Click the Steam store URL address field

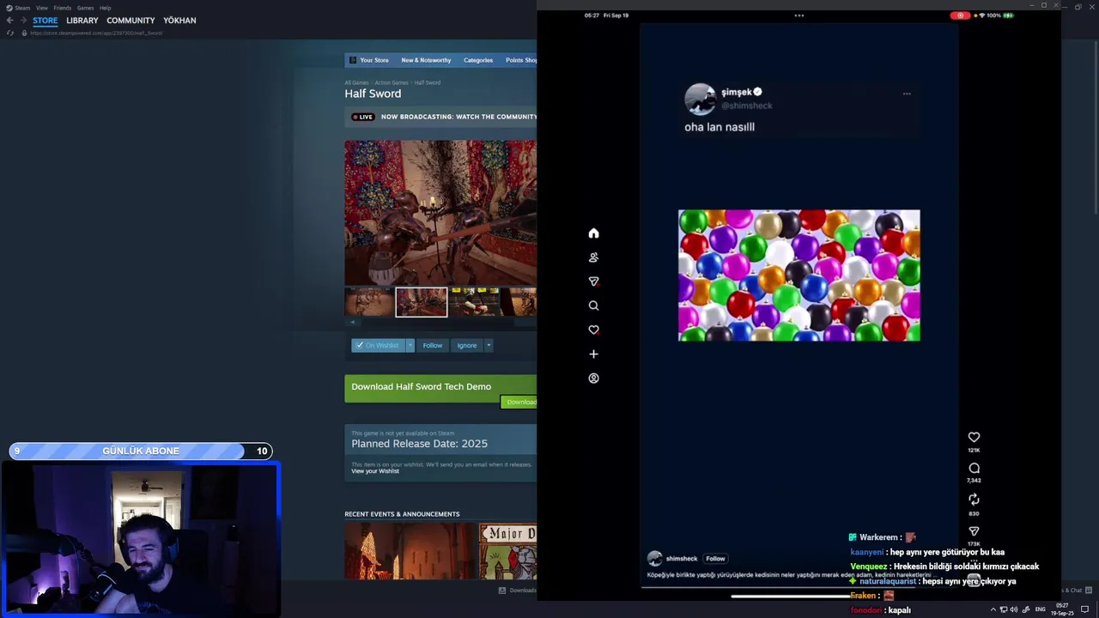[x=96, y=33]
